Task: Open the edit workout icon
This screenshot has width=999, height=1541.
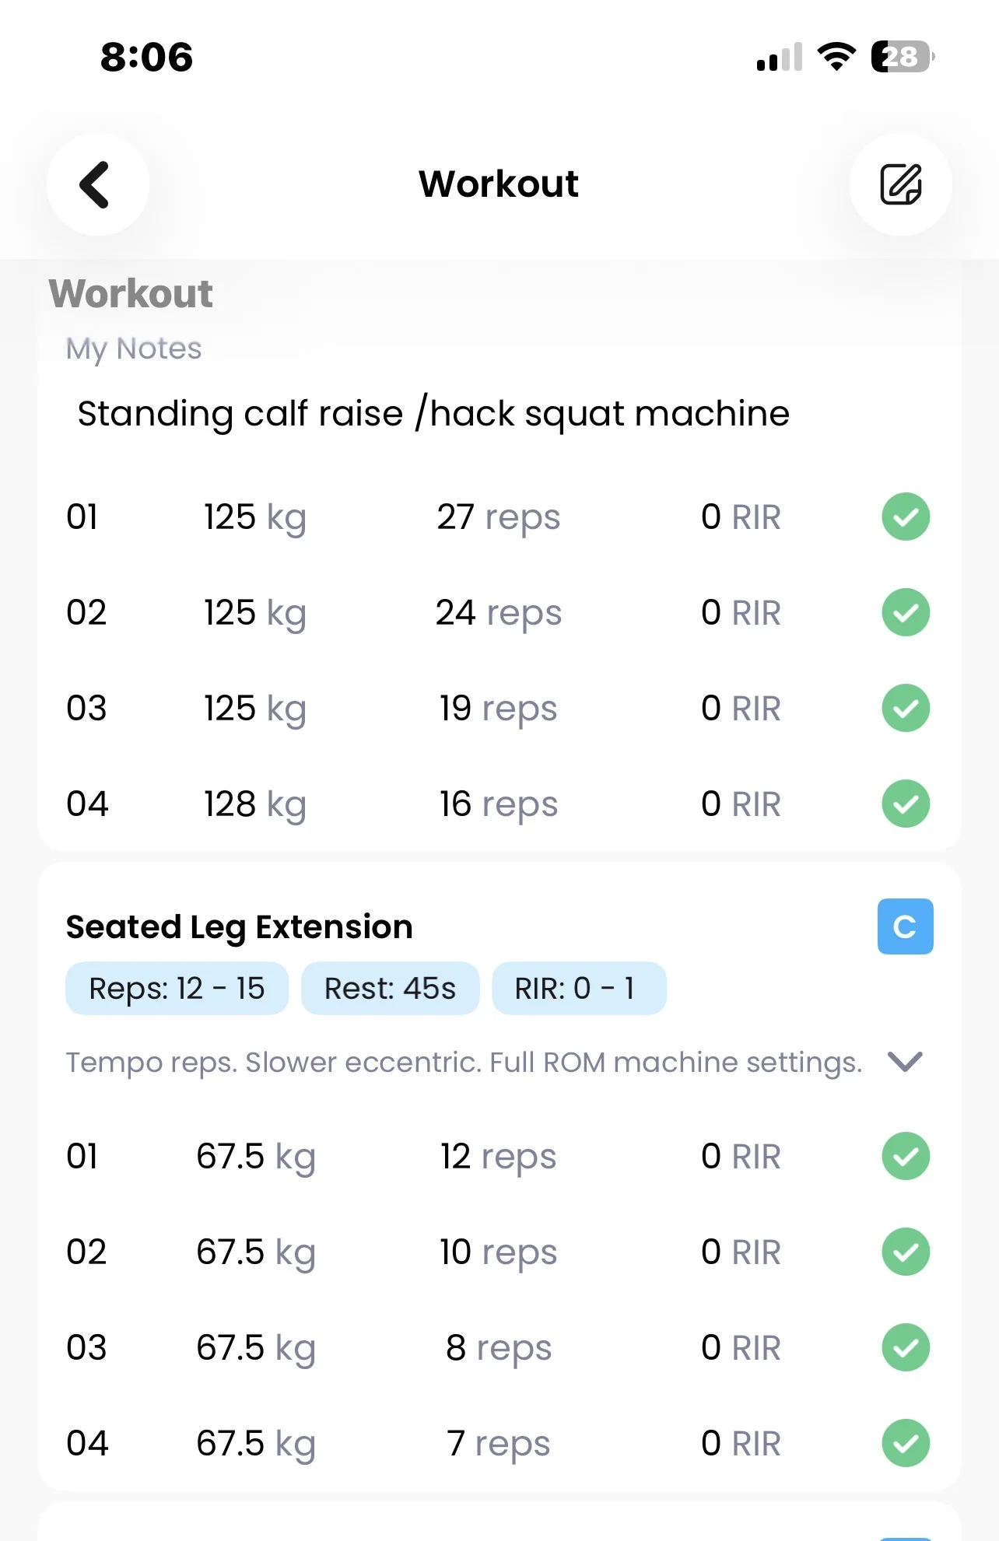Action: [900, 185]
